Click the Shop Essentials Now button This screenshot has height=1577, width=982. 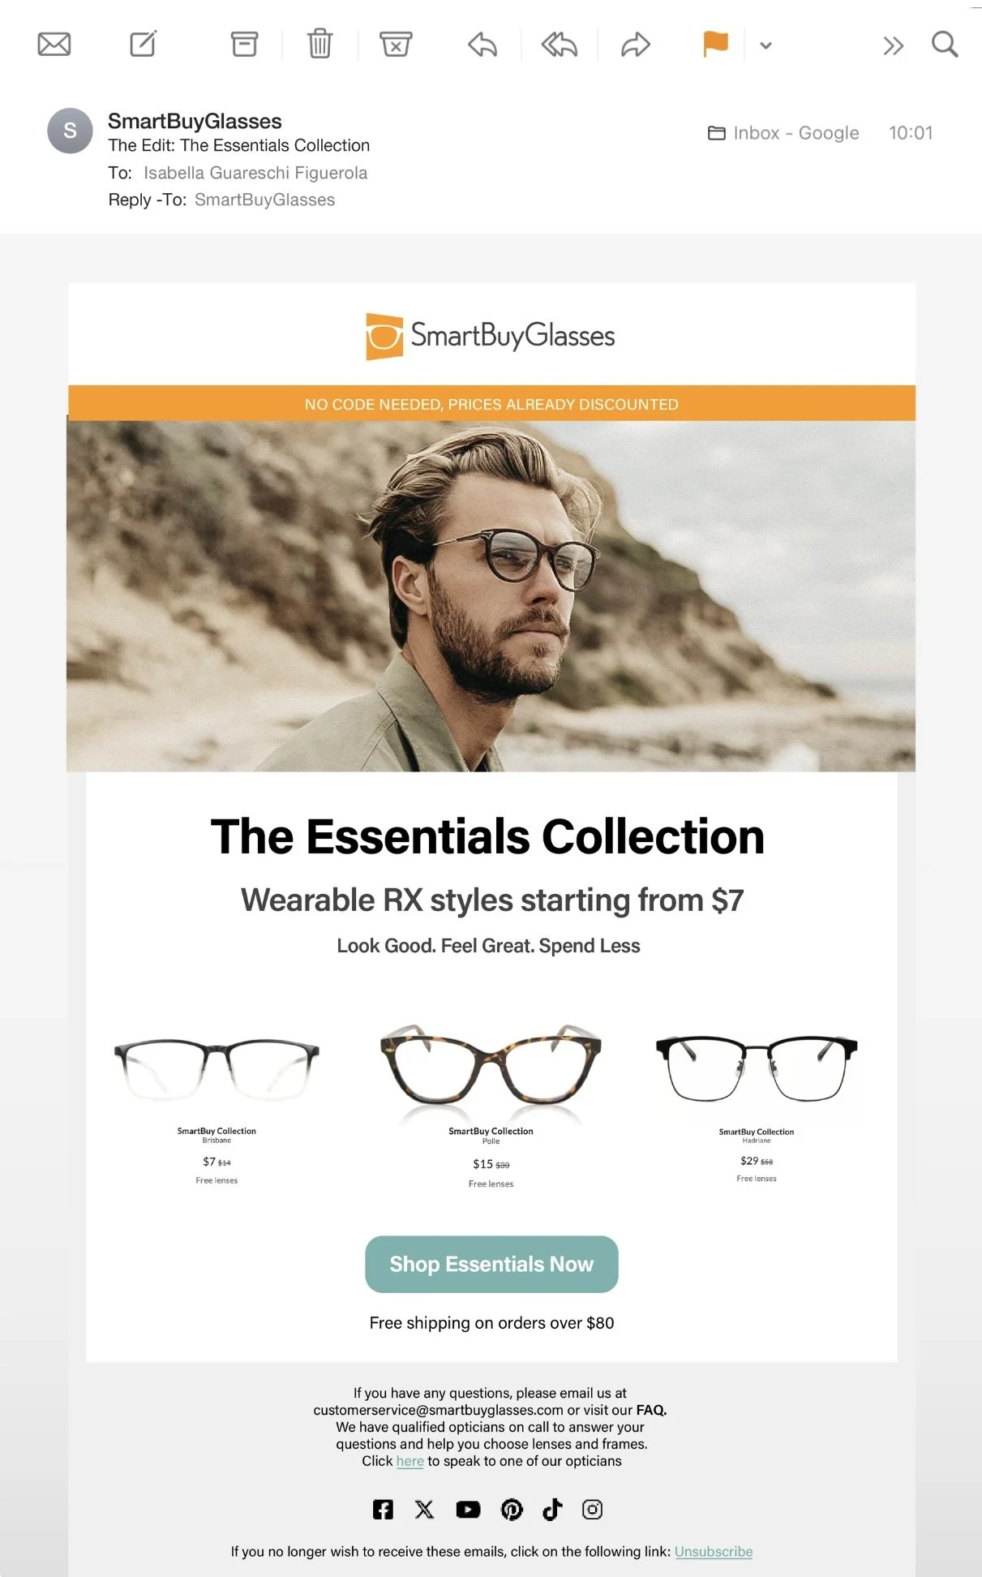491,1264
